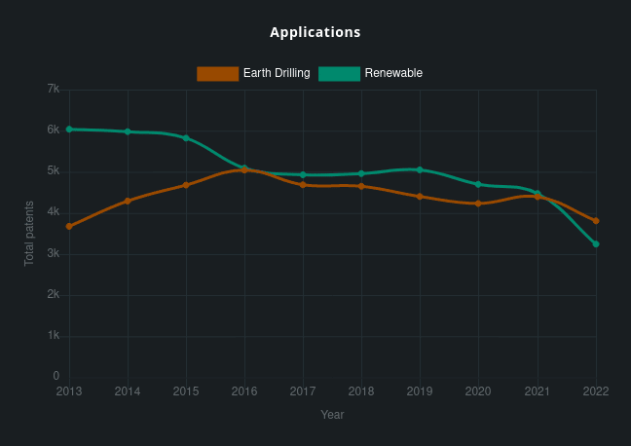
Task: Click the Renewable 2020 data marker
Action: coord(478,184)
